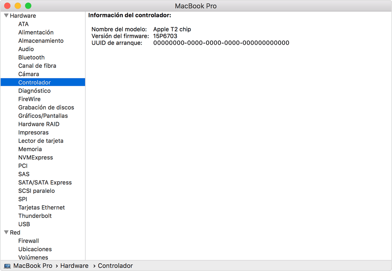Select Firewall under Red
Viewport: 392px width, 271px height.
(x=28, y=241)
